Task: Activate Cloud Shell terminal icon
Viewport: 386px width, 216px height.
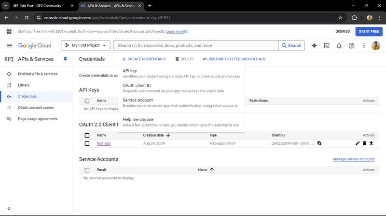Action: [327, 45]
